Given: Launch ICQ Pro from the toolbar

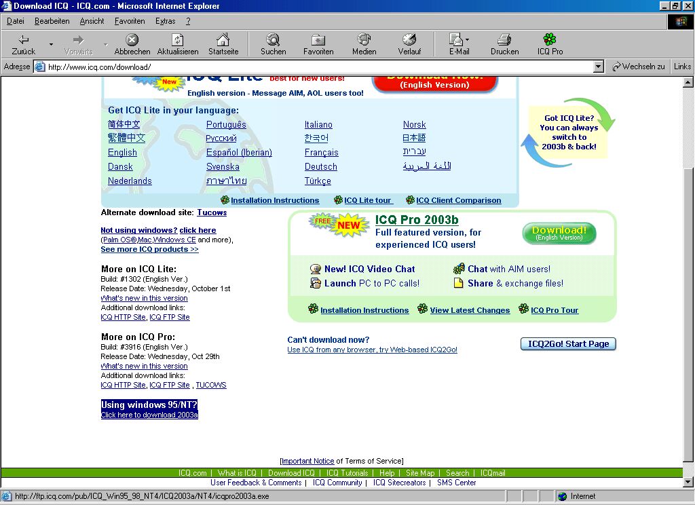Looking at the screenshot, I should (550, 45).
